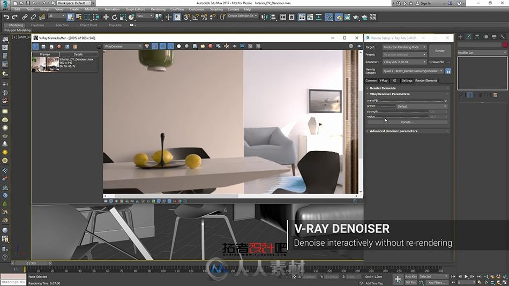Click the Set Key button
Screen dimensions: 509x286
point(411,282)
